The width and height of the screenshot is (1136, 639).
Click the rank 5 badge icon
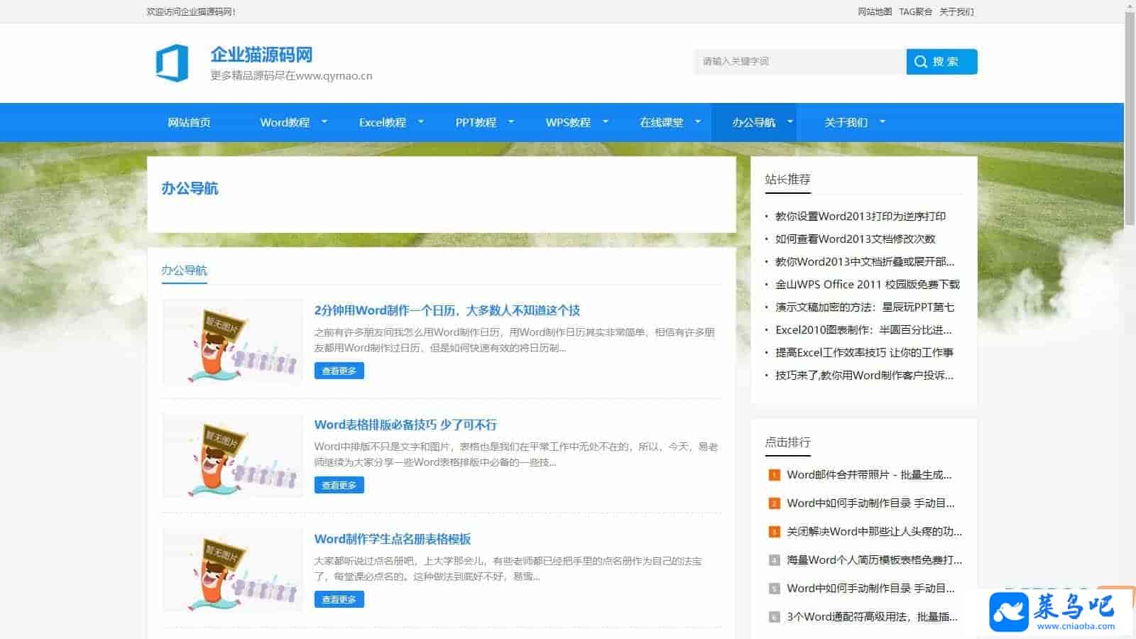pos(774,589)
